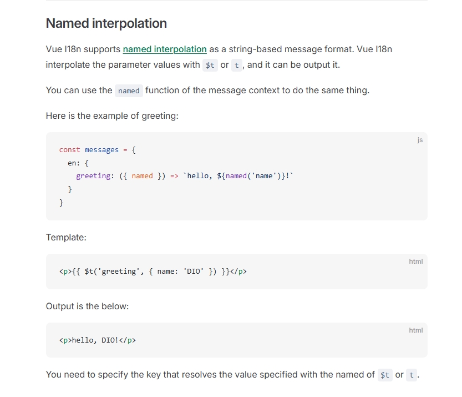The image size is (462, 397).
Task: Click the orange "named" parameter in the greeting function
Action: click(x=143, y=176)
